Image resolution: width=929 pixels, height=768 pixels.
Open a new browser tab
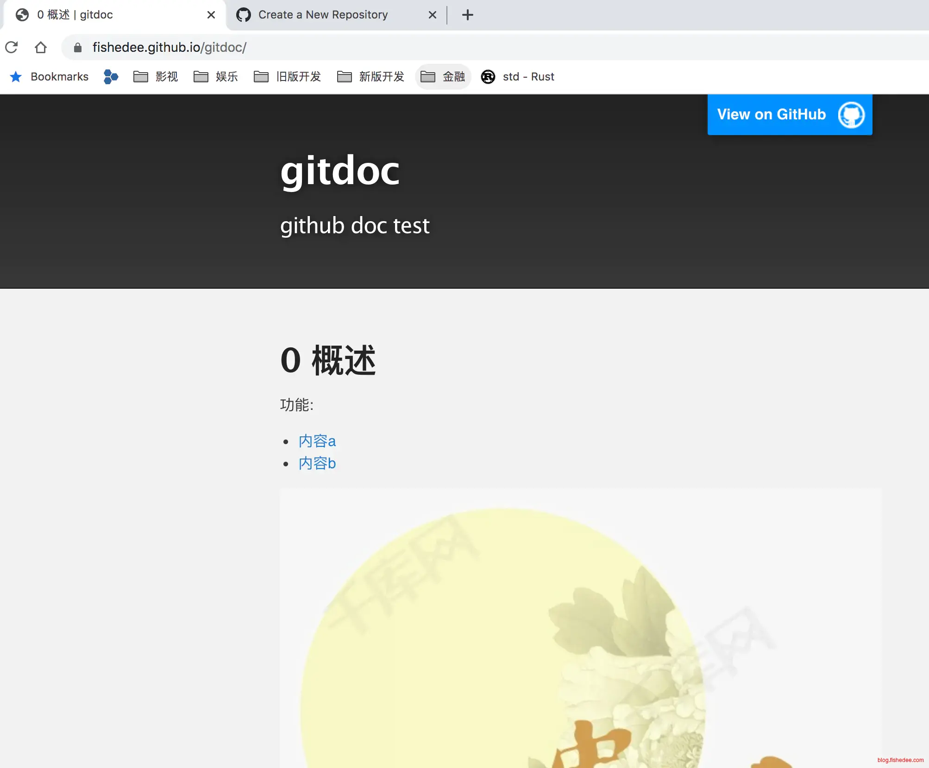(x=467, y=15)
